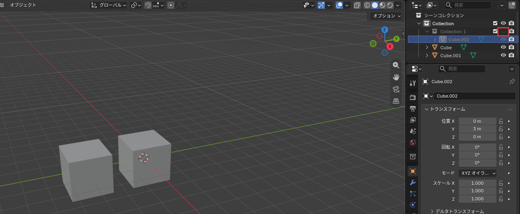Viewport: 520px width, 214px height.
Task: Open snapping options dropdown
Action: coord(158,5)
